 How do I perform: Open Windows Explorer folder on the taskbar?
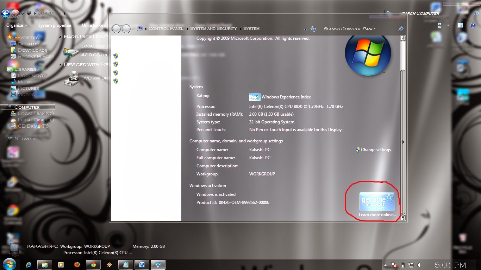(x=45, y=265)
